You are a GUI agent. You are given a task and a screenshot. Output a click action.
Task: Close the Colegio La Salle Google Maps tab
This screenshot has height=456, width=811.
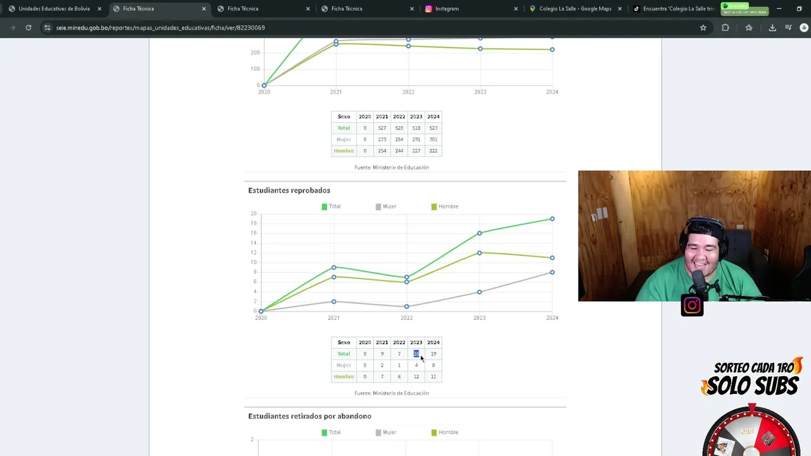(x=620, y=9)
